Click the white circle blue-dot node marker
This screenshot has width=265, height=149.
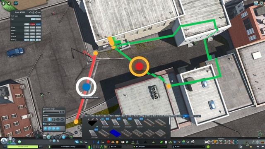click(86, 87)
